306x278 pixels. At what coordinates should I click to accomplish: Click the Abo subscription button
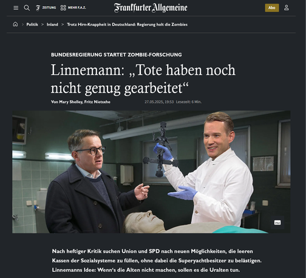pos(272,8)
